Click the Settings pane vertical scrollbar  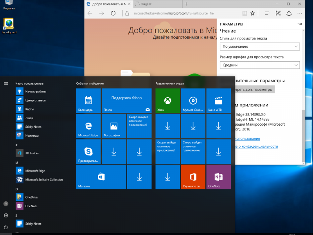pos(304,136)
